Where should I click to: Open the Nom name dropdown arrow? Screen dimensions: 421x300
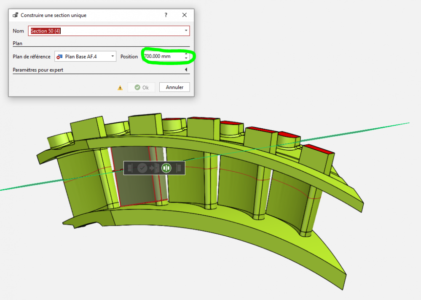coord(186,31)
